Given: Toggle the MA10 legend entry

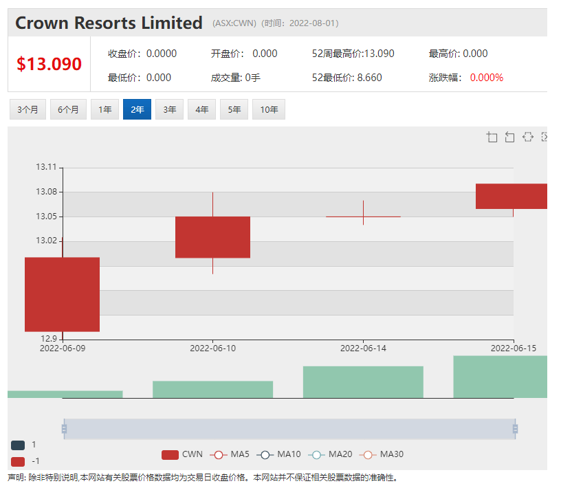Looking at the screenshot, I should 278,454.
